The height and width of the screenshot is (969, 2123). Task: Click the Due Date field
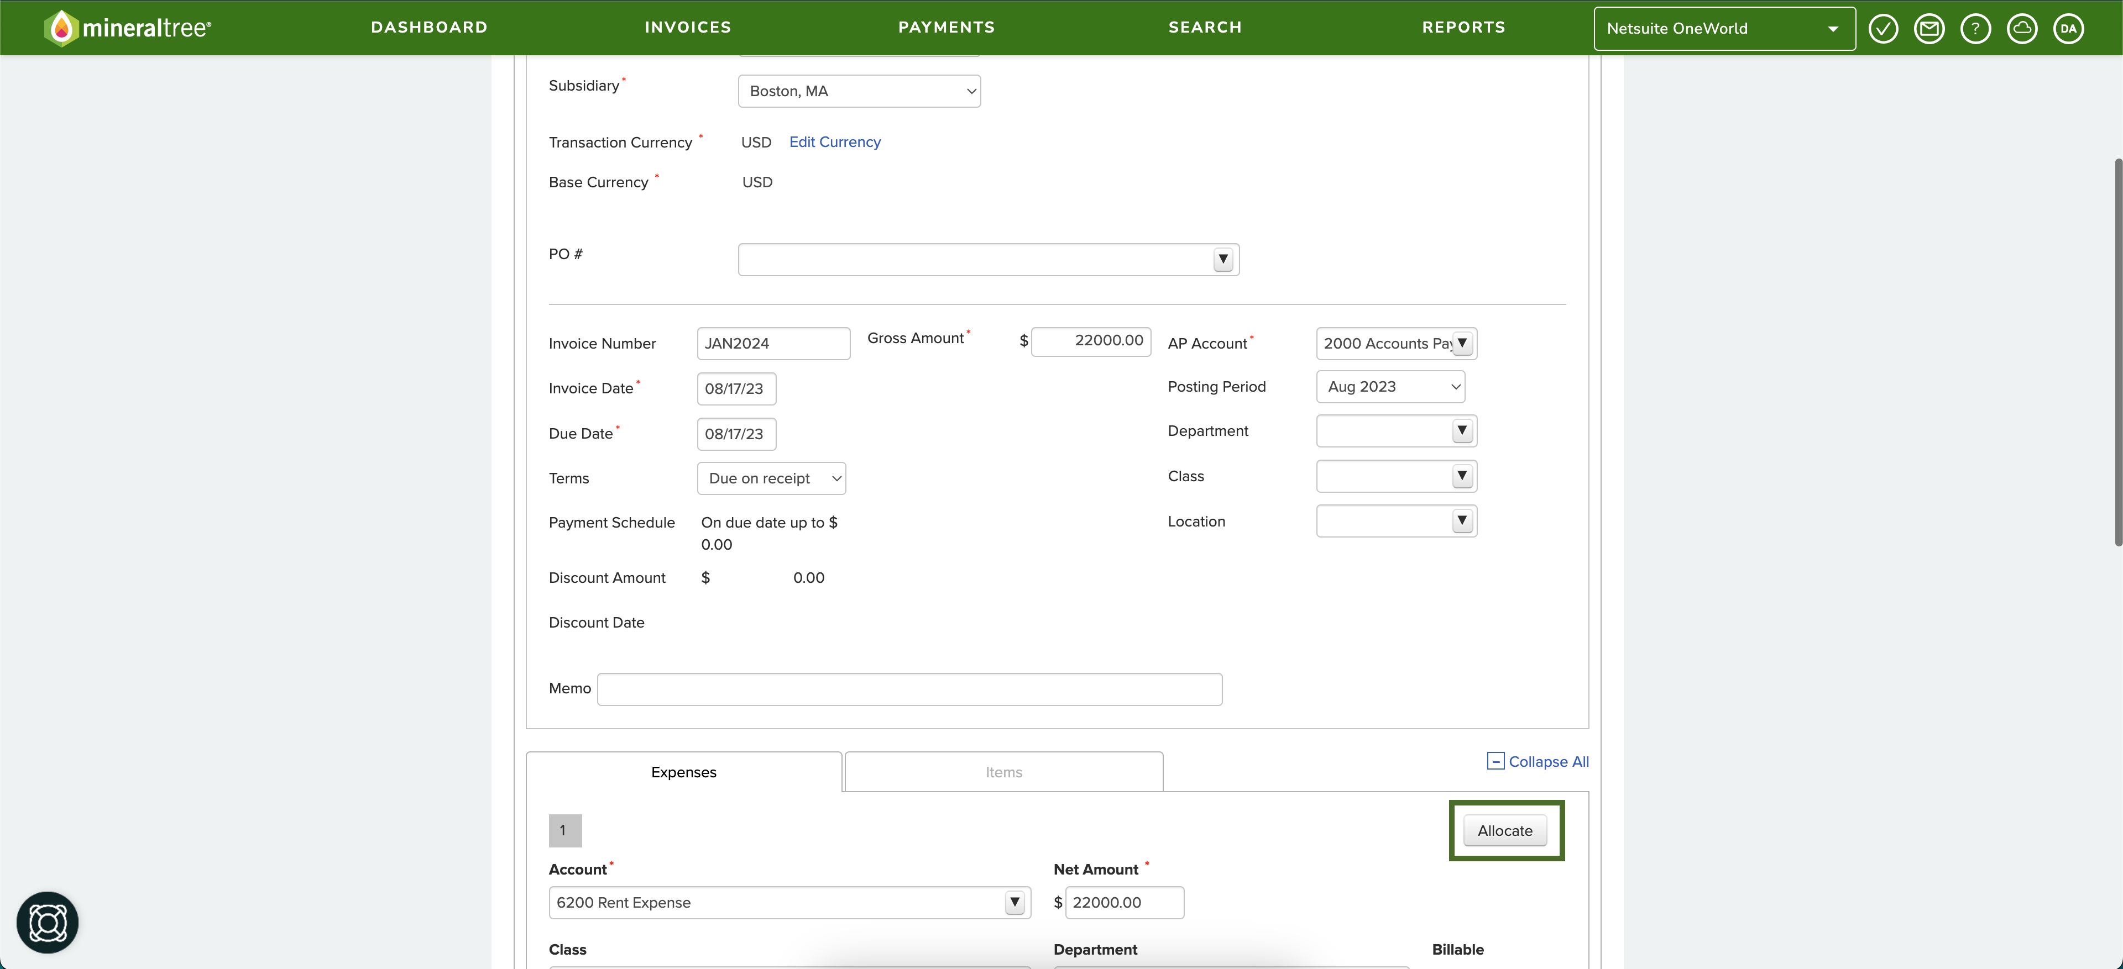tap(736, 434)
